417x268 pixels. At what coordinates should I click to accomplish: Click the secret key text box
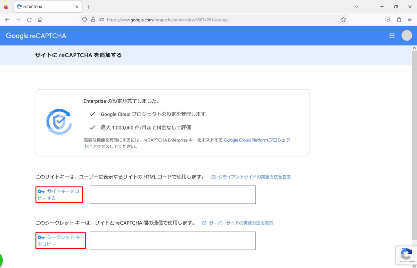point(173,241)
